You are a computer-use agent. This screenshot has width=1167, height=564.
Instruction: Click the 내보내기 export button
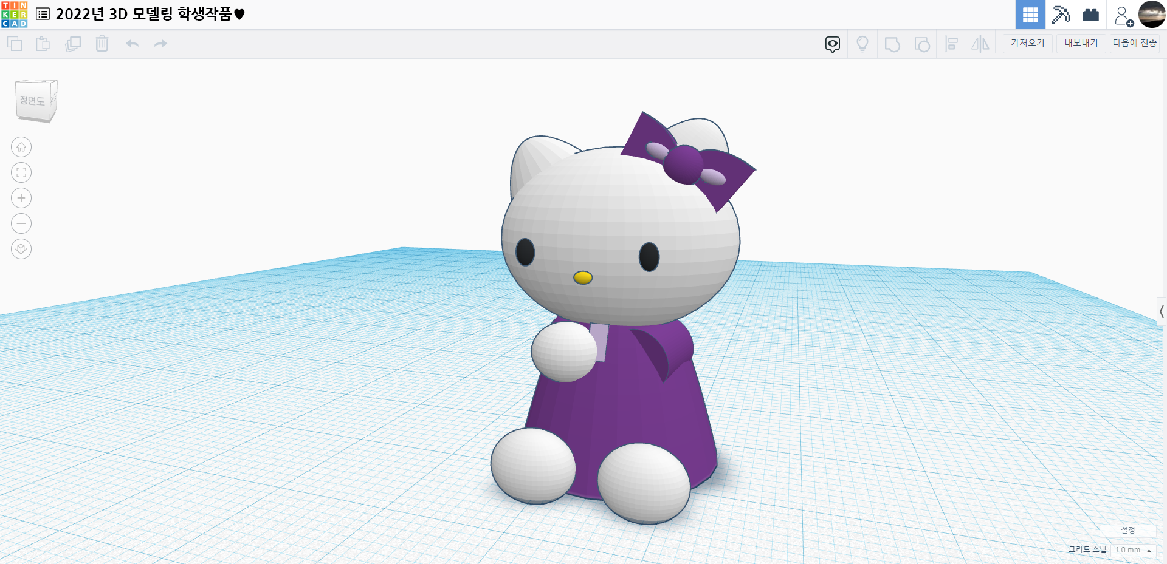click(x=1081, y=43)
